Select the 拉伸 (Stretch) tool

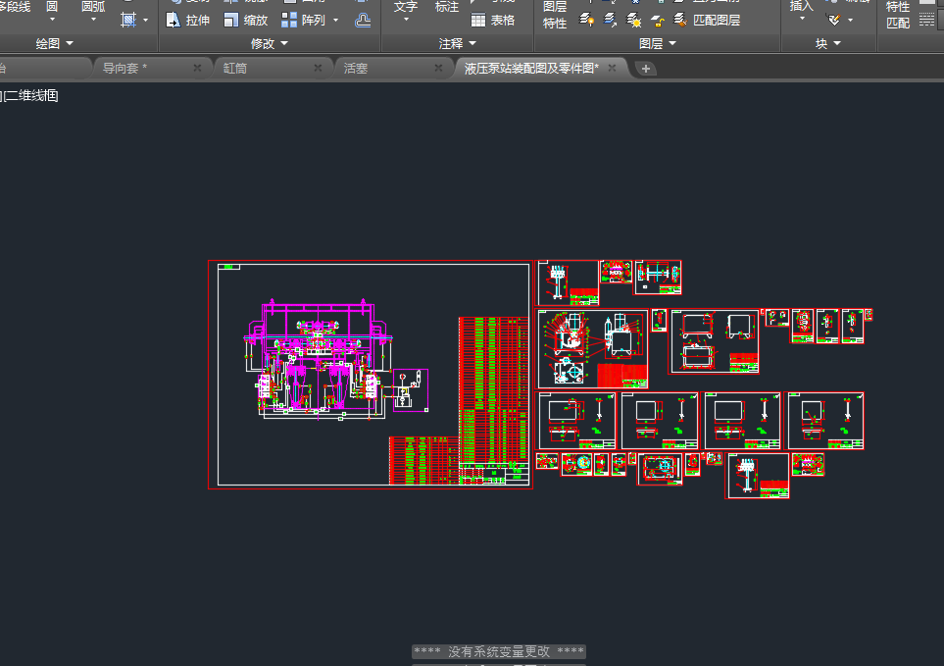[x=187, y=20]
